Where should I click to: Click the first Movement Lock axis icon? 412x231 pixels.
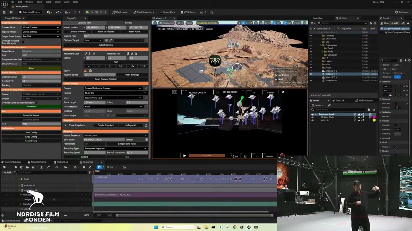[x=86, y=54]
